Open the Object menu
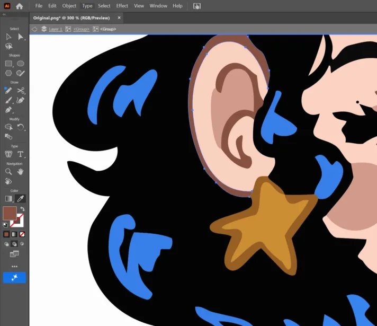This screenshot has width=377, height=326. pyautogui.click(x=69, y=6)
